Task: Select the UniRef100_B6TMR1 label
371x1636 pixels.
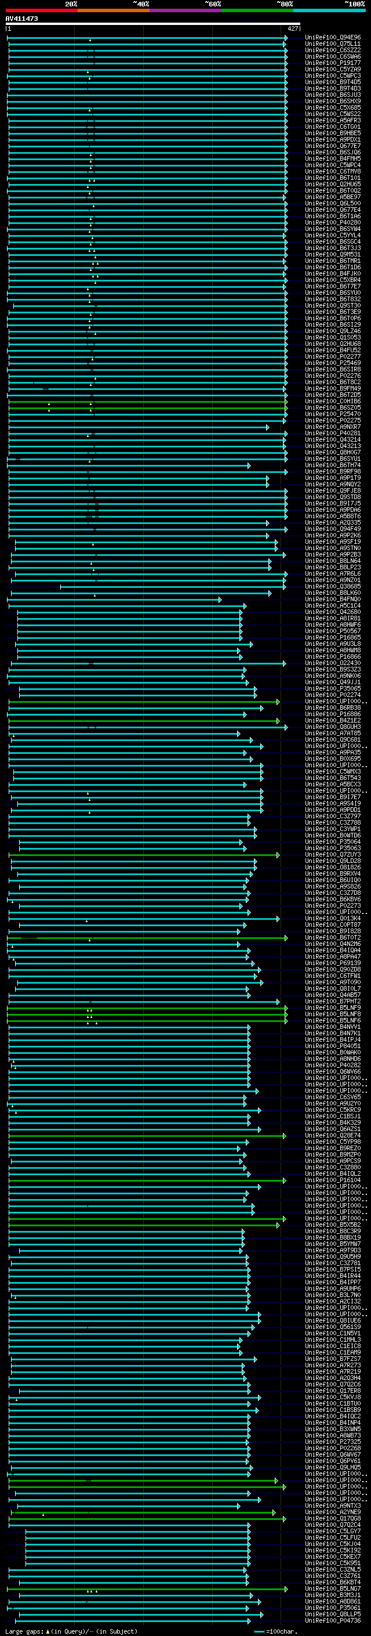Action: point(333,261)
